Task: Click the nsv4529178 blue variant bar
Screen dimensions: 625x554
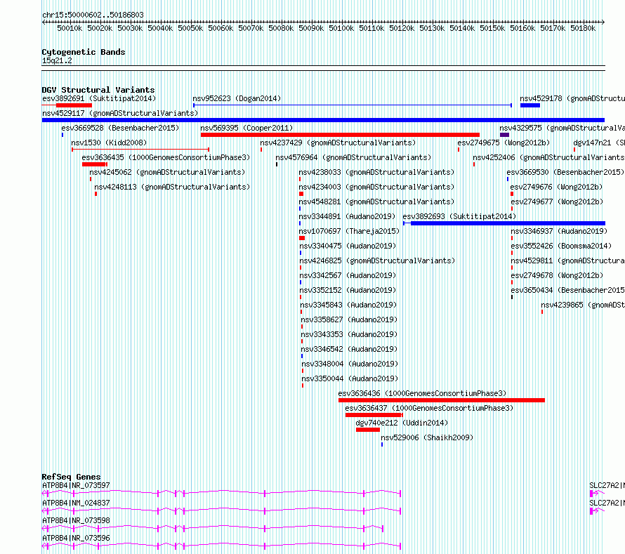Action: point(530,105)
